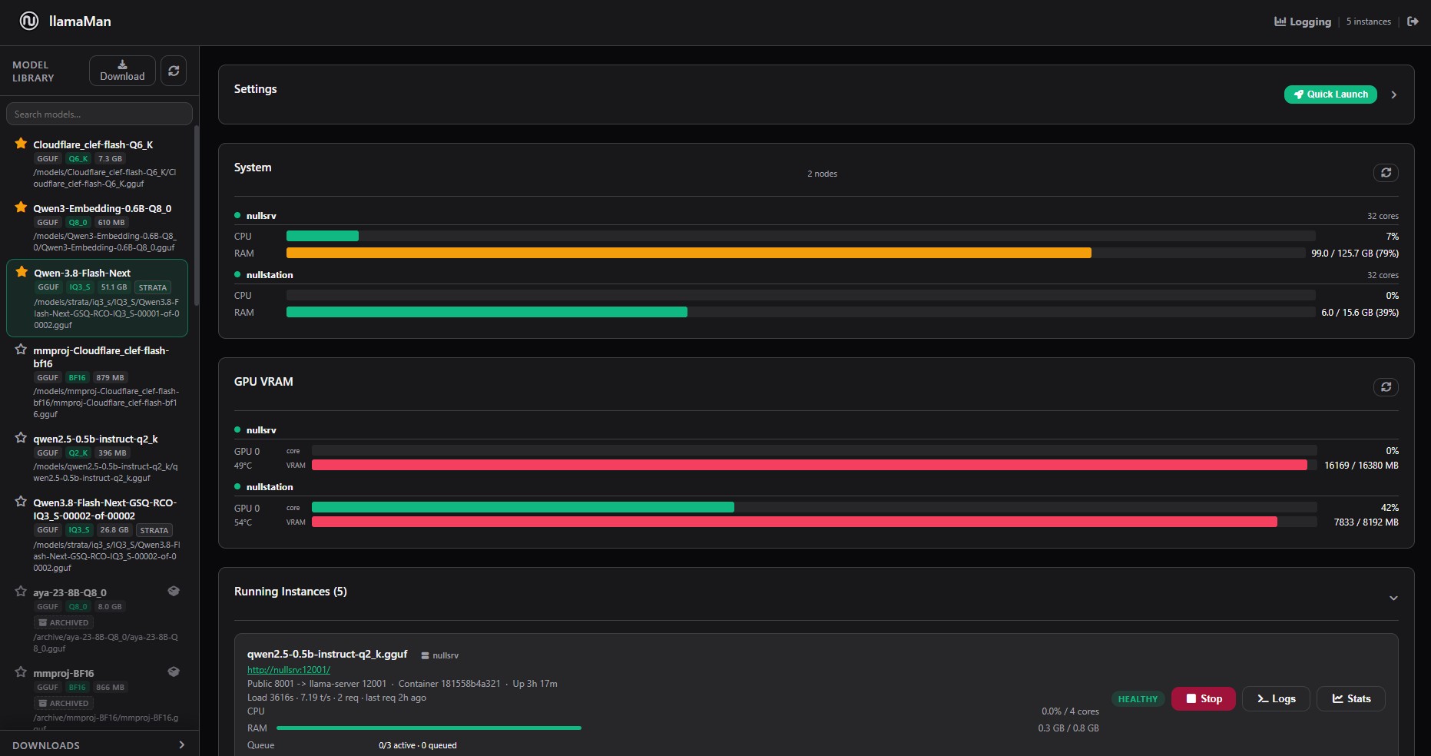Collapse the Running Instances section
The height and width of the screenshot is (756, 1431).
click(1394, 598)
